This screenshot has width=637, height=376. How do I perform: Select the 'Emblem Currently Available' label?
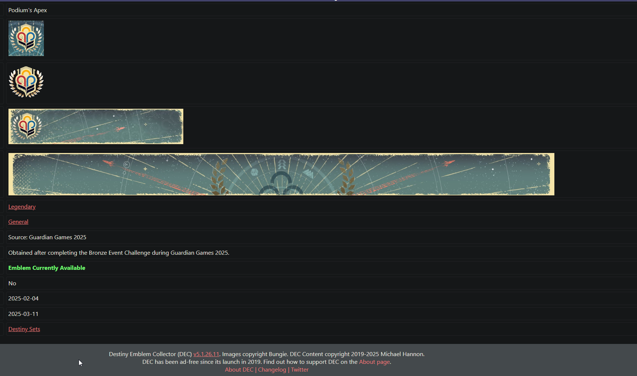click(47, 268)
